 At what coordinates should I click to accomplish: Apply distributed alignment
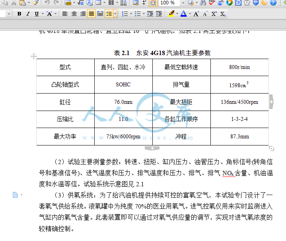click(x=100, y=14)
